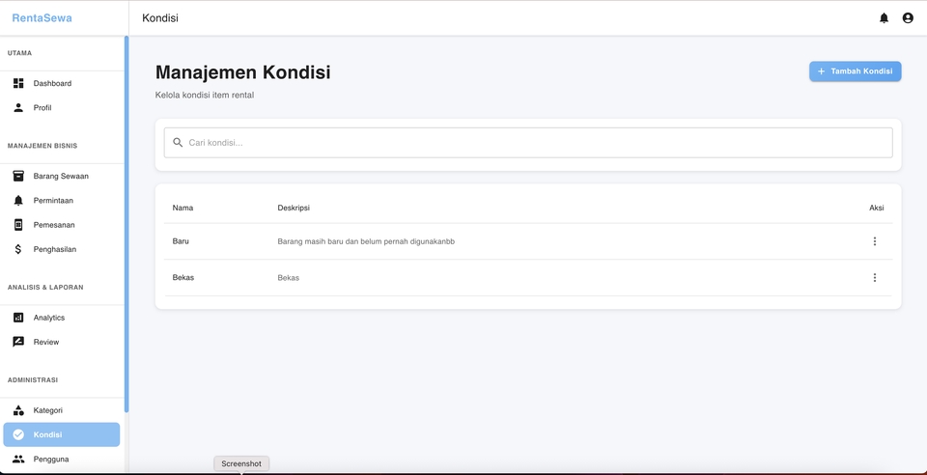Image resolution: width=927 pixels, height=475 pixels.
Task: Open the Analytics chart icon
Action: pyautogui.click(x=18, y=318)
